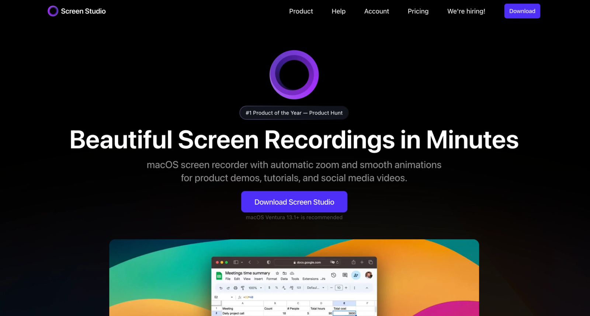Open the sidebar dropdown chevron in demo Safari
This screenshot has height=316, width=590.
[242, 262]
